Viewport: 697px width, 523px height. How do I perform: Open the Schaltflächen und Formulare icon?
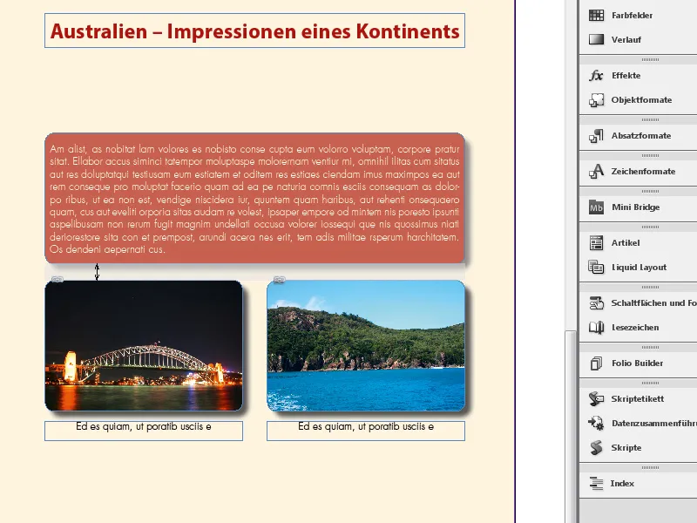[596, 302]
